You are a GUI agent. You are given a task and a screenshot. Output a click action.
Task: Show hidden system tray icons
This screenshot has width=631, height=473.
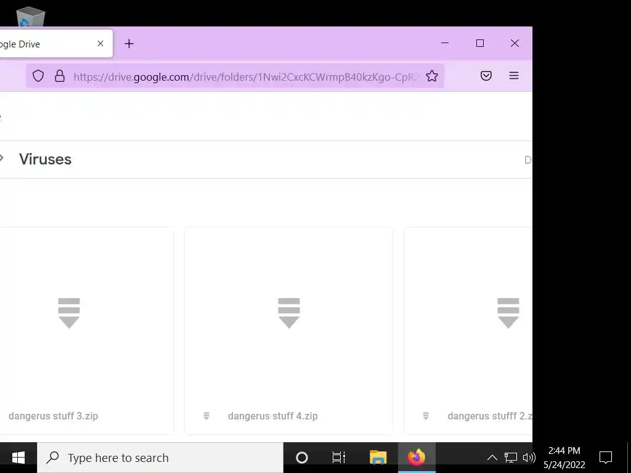click(x=492, y=458)
